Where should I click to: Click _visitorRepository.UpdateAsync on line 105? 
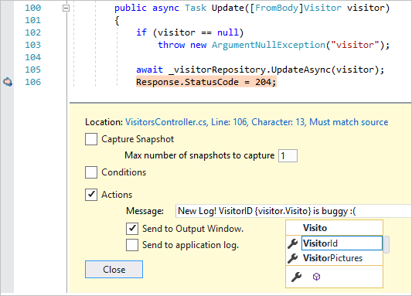[x=250, y=70]
